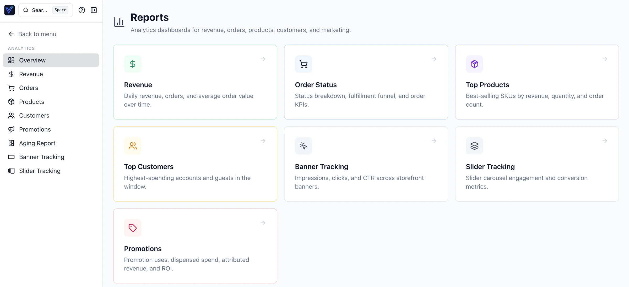Image resolution: width=629 pixels, height=287 pixels.
Task: Click the Customers people icon in sidebar
Action: [11, 116]
